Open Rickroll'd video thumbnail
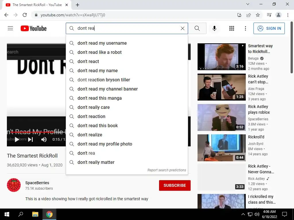Viewport: 294px width, 220px height. pyautogui.click(x=221, y=148)
